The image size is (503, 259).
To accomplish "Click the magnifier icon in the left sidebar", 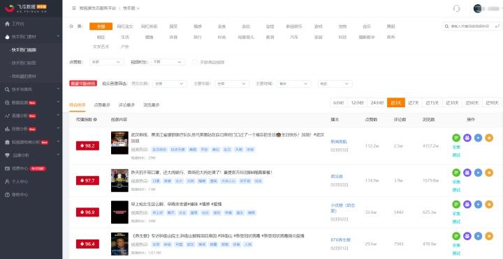I will tap(8, 90).
